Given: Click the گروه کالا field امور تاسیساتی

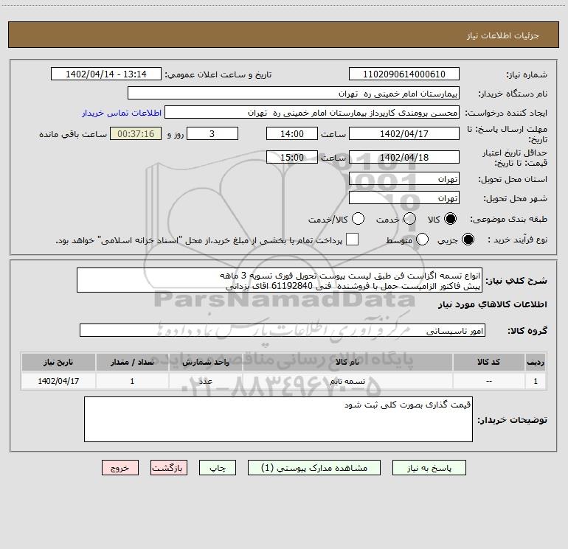Looking at the screenshot, I should 283,330.
